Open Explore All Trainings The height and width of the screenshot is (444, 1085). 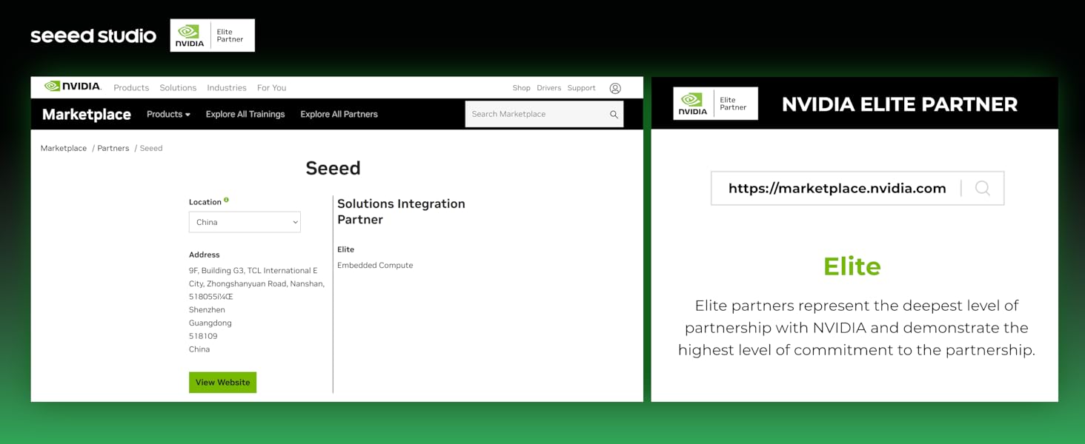pyautogui.click(x=245, y=114)
